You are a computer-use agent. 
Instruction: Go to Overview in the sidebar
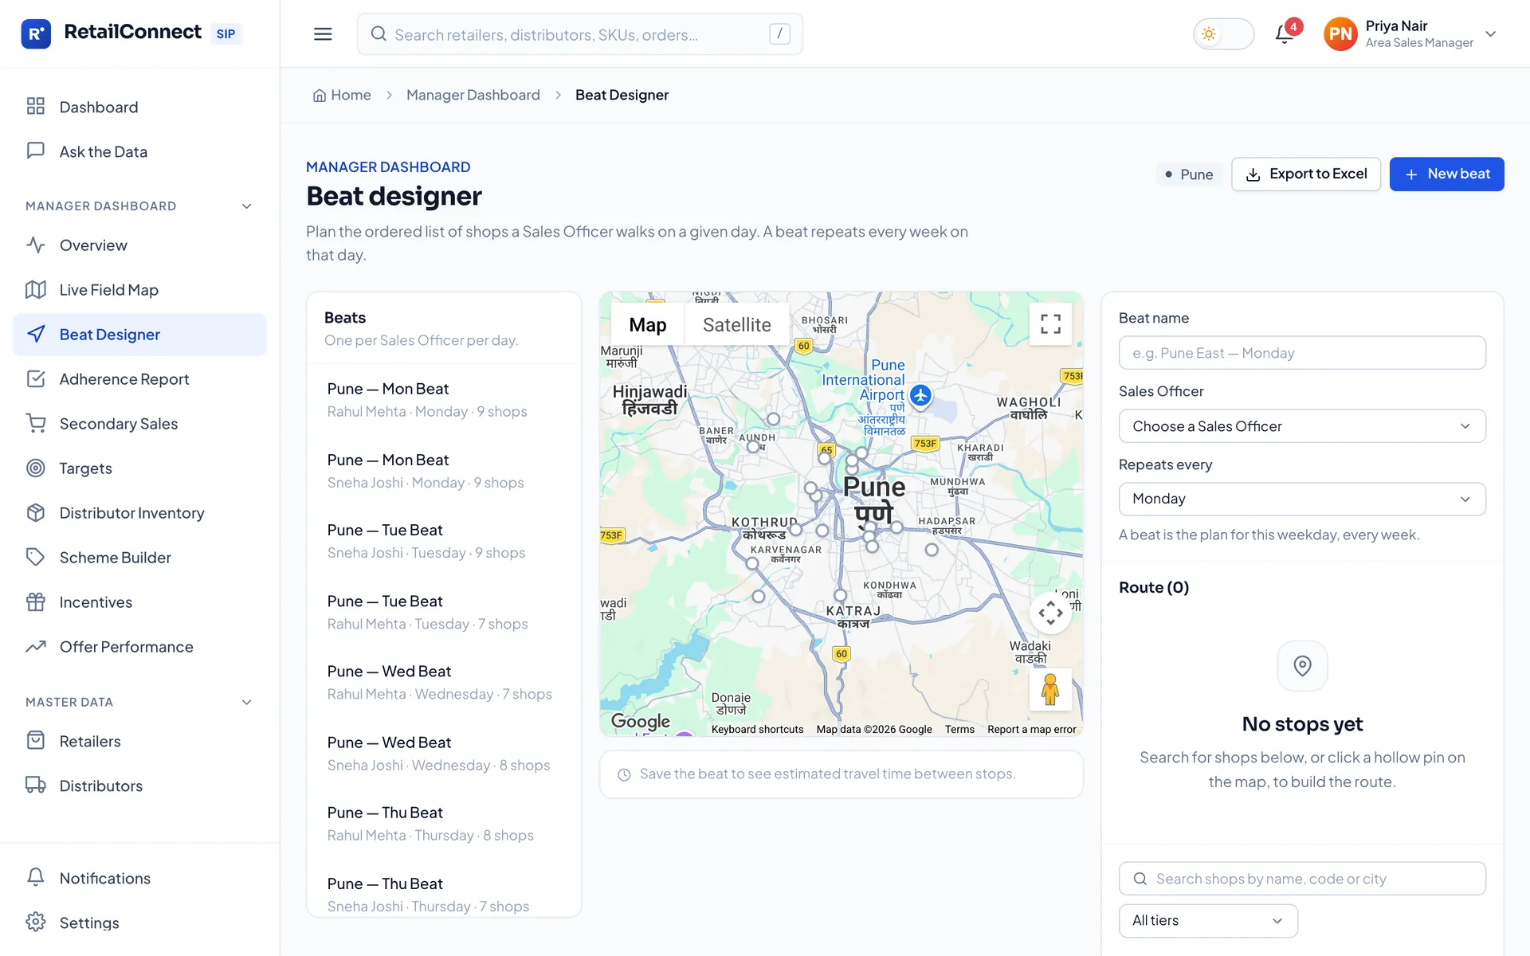click(139, 245)
